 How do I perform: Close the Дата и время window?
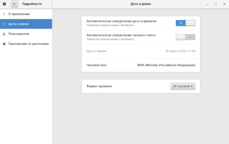click(x=224, y=4)
